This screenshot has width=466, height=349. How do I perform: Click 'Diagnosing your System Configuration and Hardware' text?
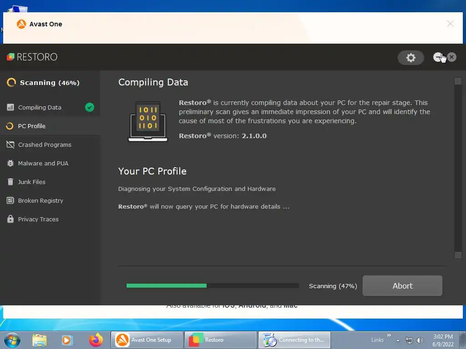pyautogui.click(x=197, y=189)
